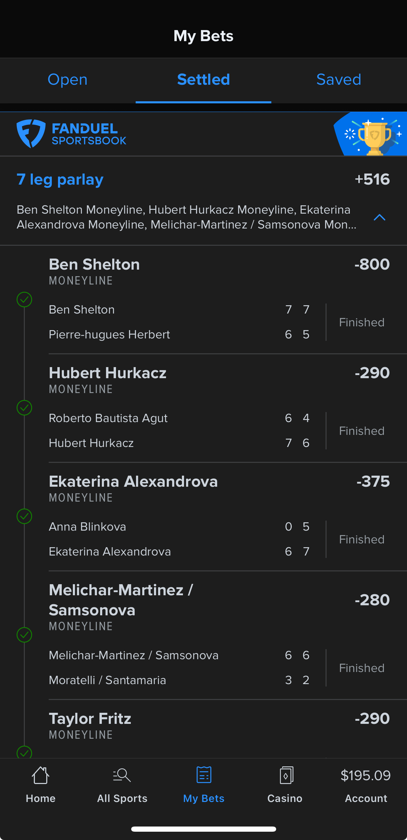Tap the parlay legs summary text
This screenshot has height=840, width=407.
[x=186, y=217]
